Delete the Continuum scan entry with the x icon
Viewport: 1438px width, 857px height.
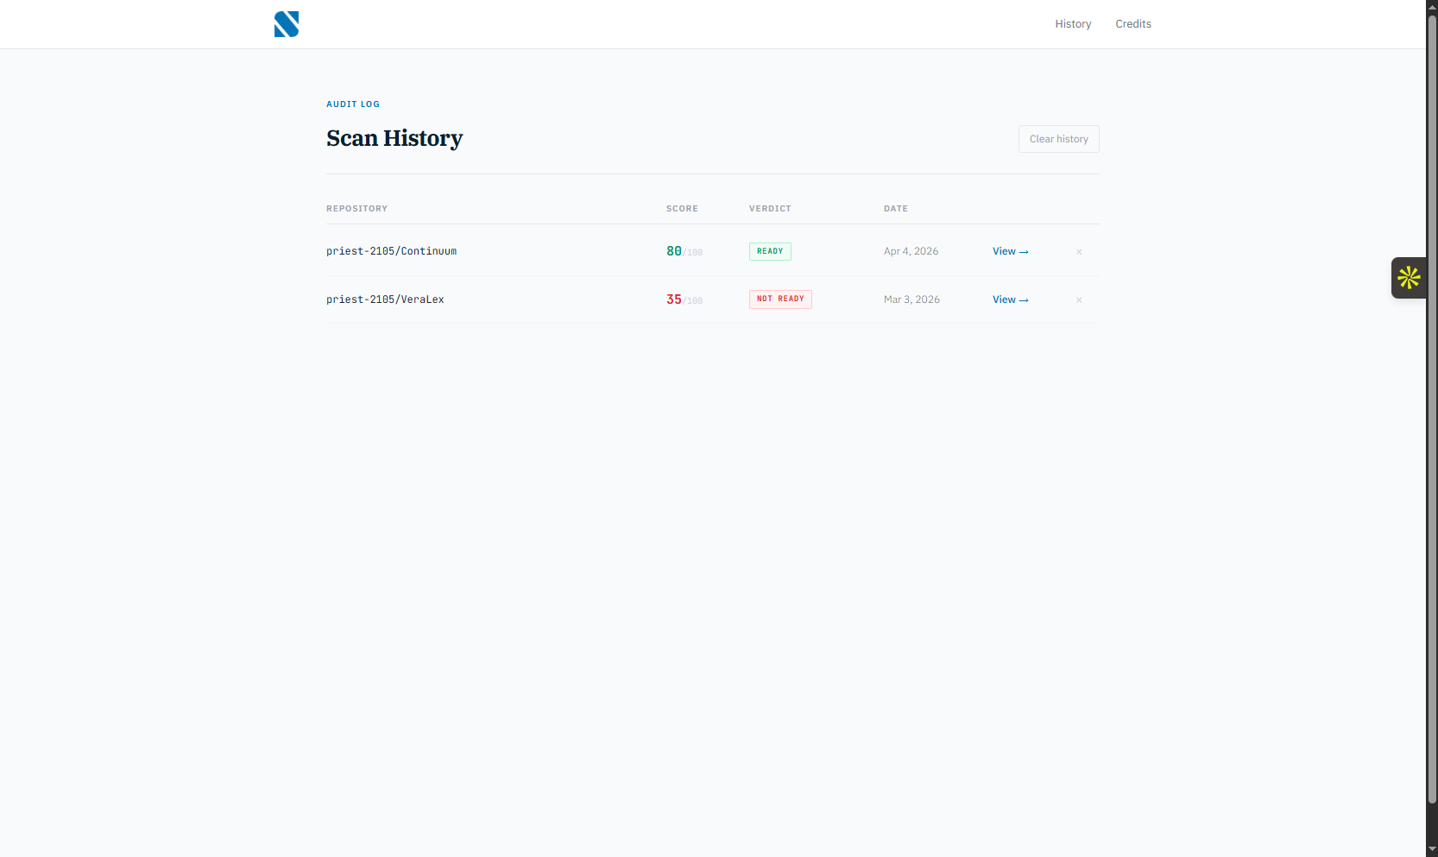point(1079,252)
